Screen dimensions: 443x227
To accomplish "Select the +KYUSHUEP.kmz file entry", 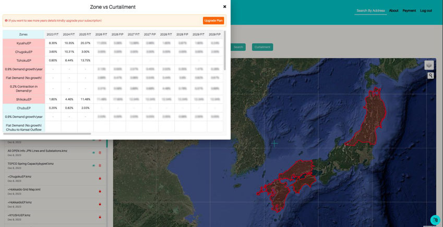I will point(19,215).
